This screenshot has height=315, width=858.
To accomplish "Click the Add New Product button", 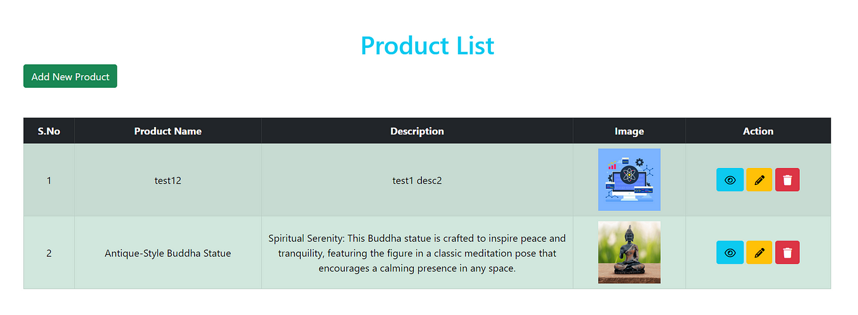I will (x=70, y=76).
